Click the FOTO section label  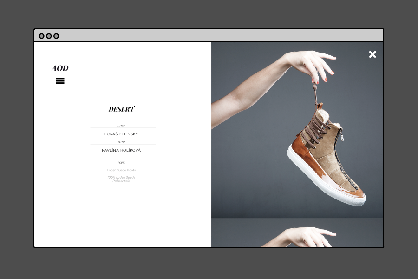tap(121, 142)
